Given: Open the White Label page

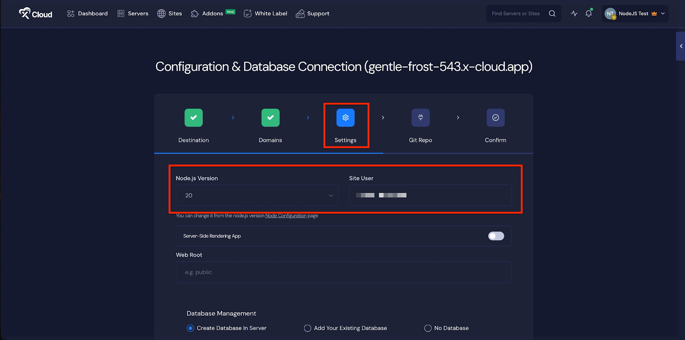Looking at the screenshot, I should pos(265,14).
